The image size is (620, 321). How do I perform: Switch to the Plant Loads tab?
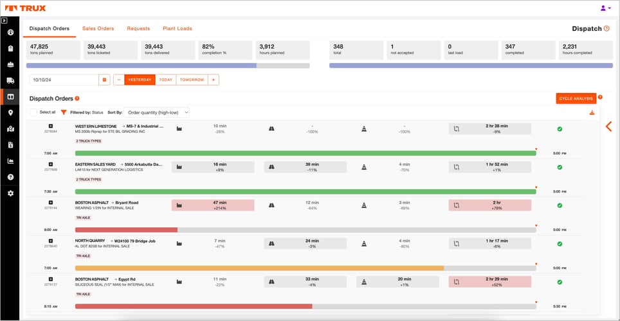pos(178,28)
